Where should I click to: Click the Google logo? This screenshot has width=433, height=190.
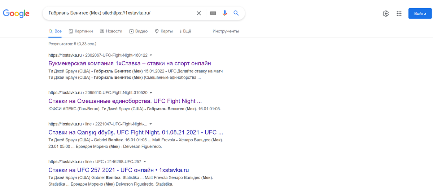[x=16, y=13]
